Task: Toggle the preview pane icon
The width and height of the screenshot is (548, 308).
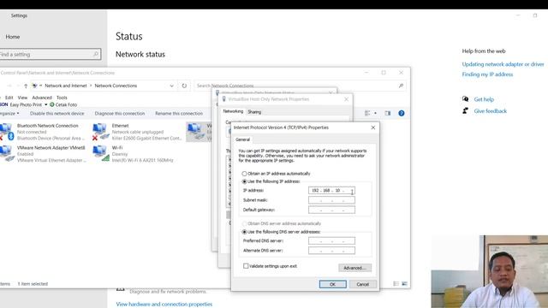Action: (x=388, y=113)
